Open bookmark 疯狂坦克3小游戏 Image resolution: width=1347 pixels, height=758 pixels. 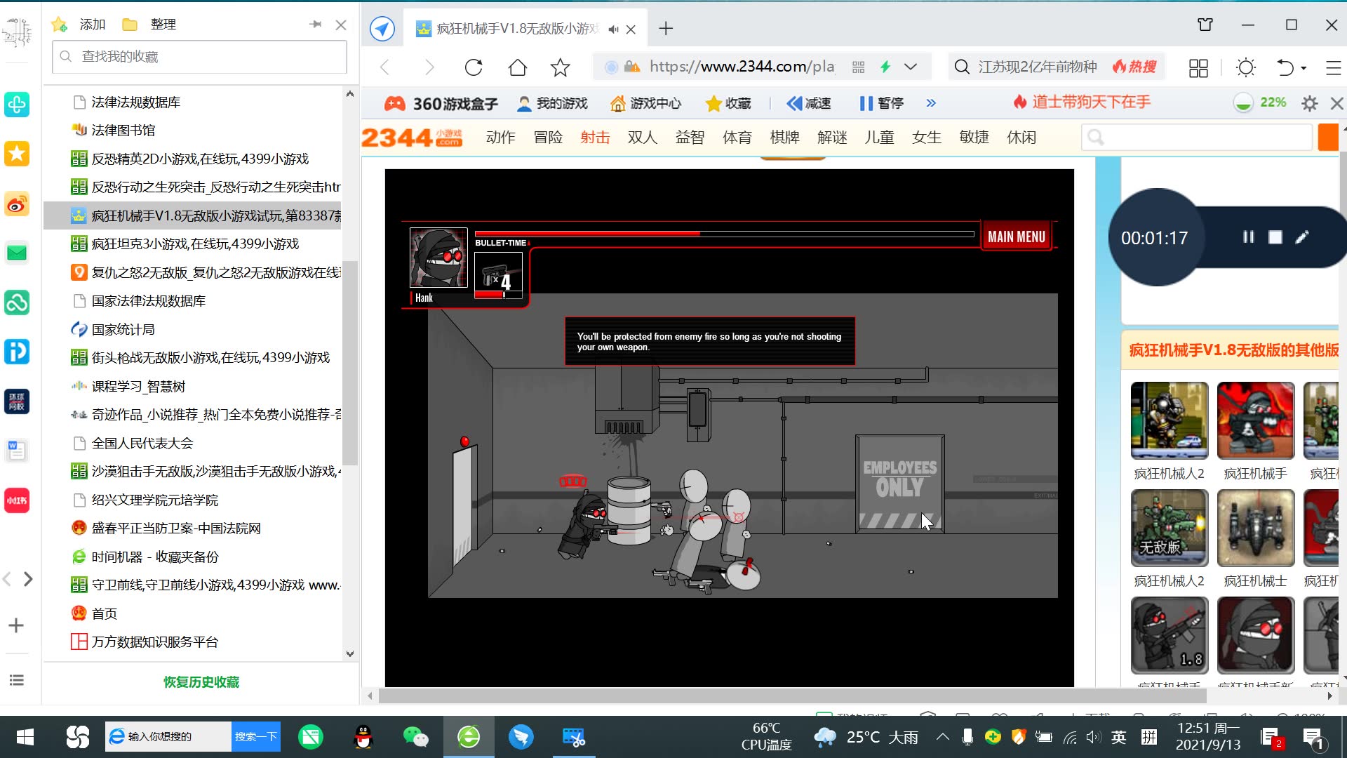click(185, 244)
